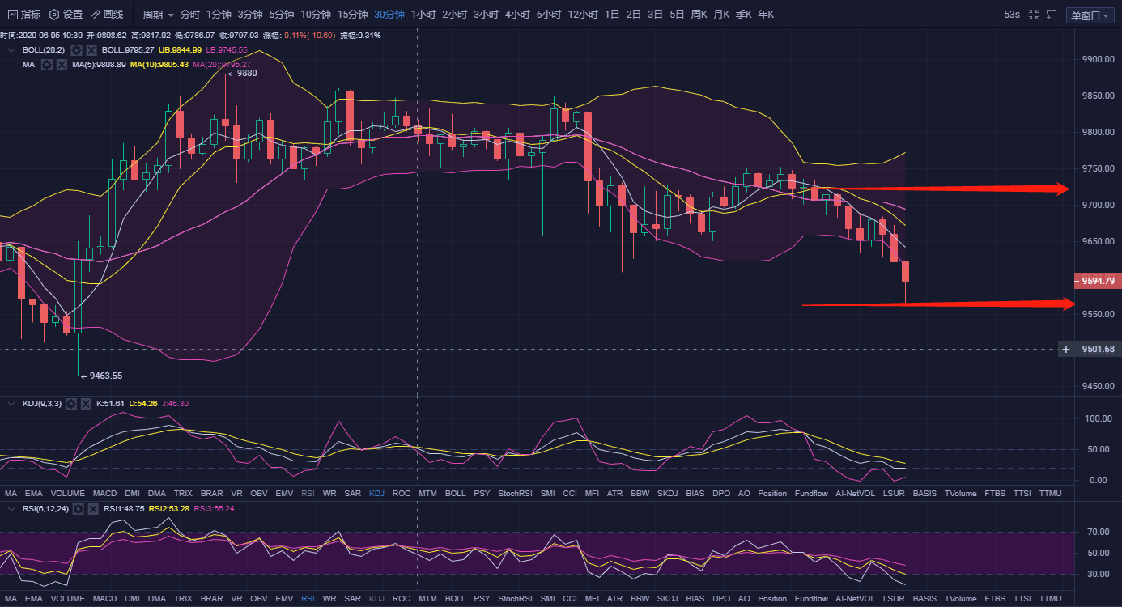The image size is (1122, 607).
Task: Collapse the KDJ(9,3,3) panel chevron
Action: pyautogui.click(x=11, y=403)
